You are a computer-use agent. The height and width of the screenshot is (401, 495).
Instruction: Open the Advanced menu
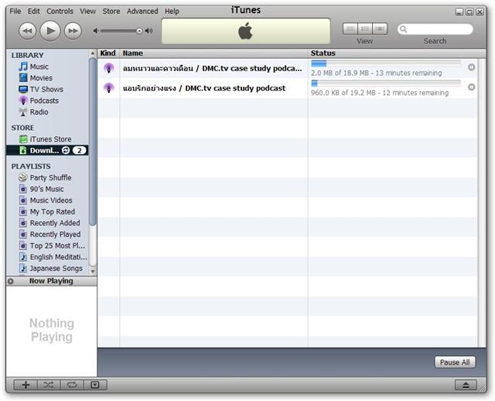point(142,12)
